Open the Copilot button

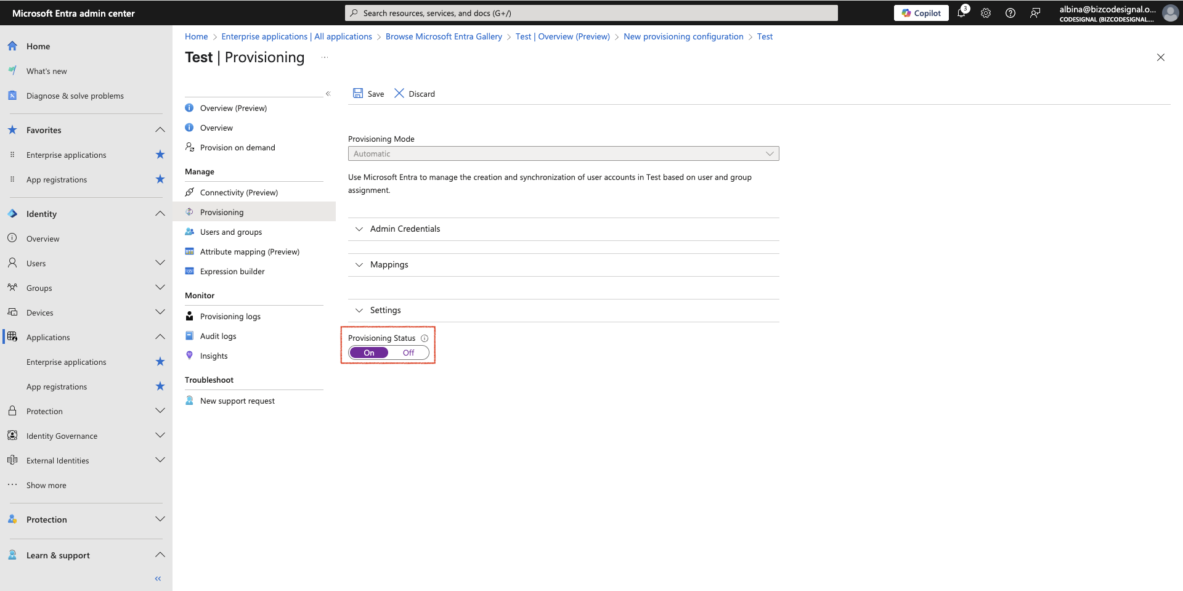coord(921,13)
